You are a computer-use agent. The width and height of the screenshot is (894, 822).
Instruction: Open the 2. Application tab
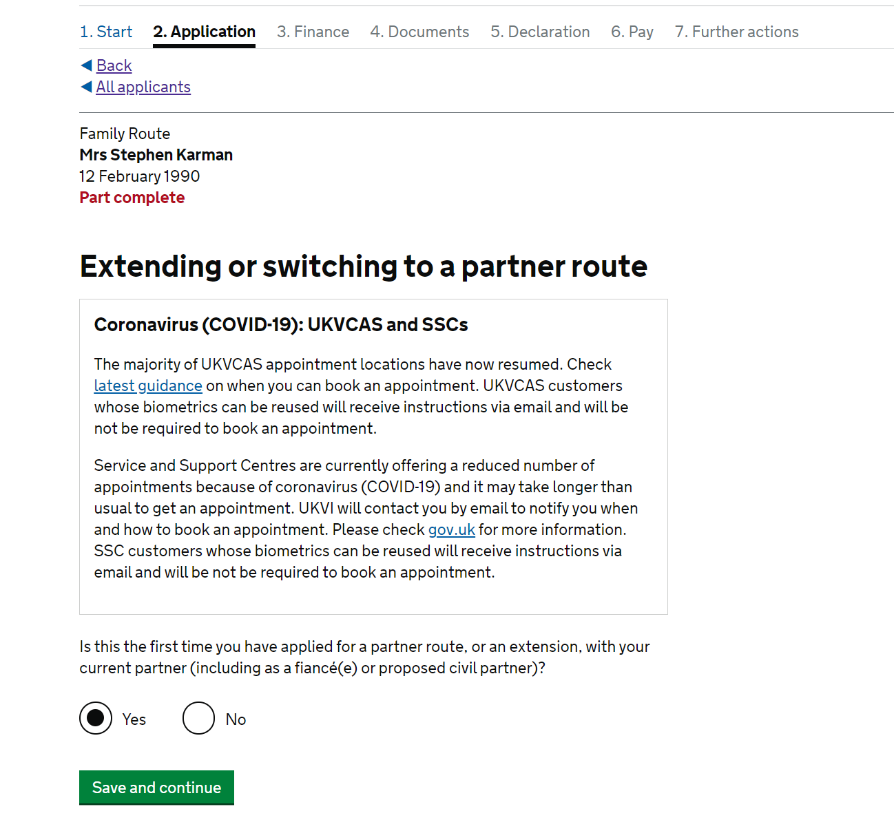(x=204, y=32)
